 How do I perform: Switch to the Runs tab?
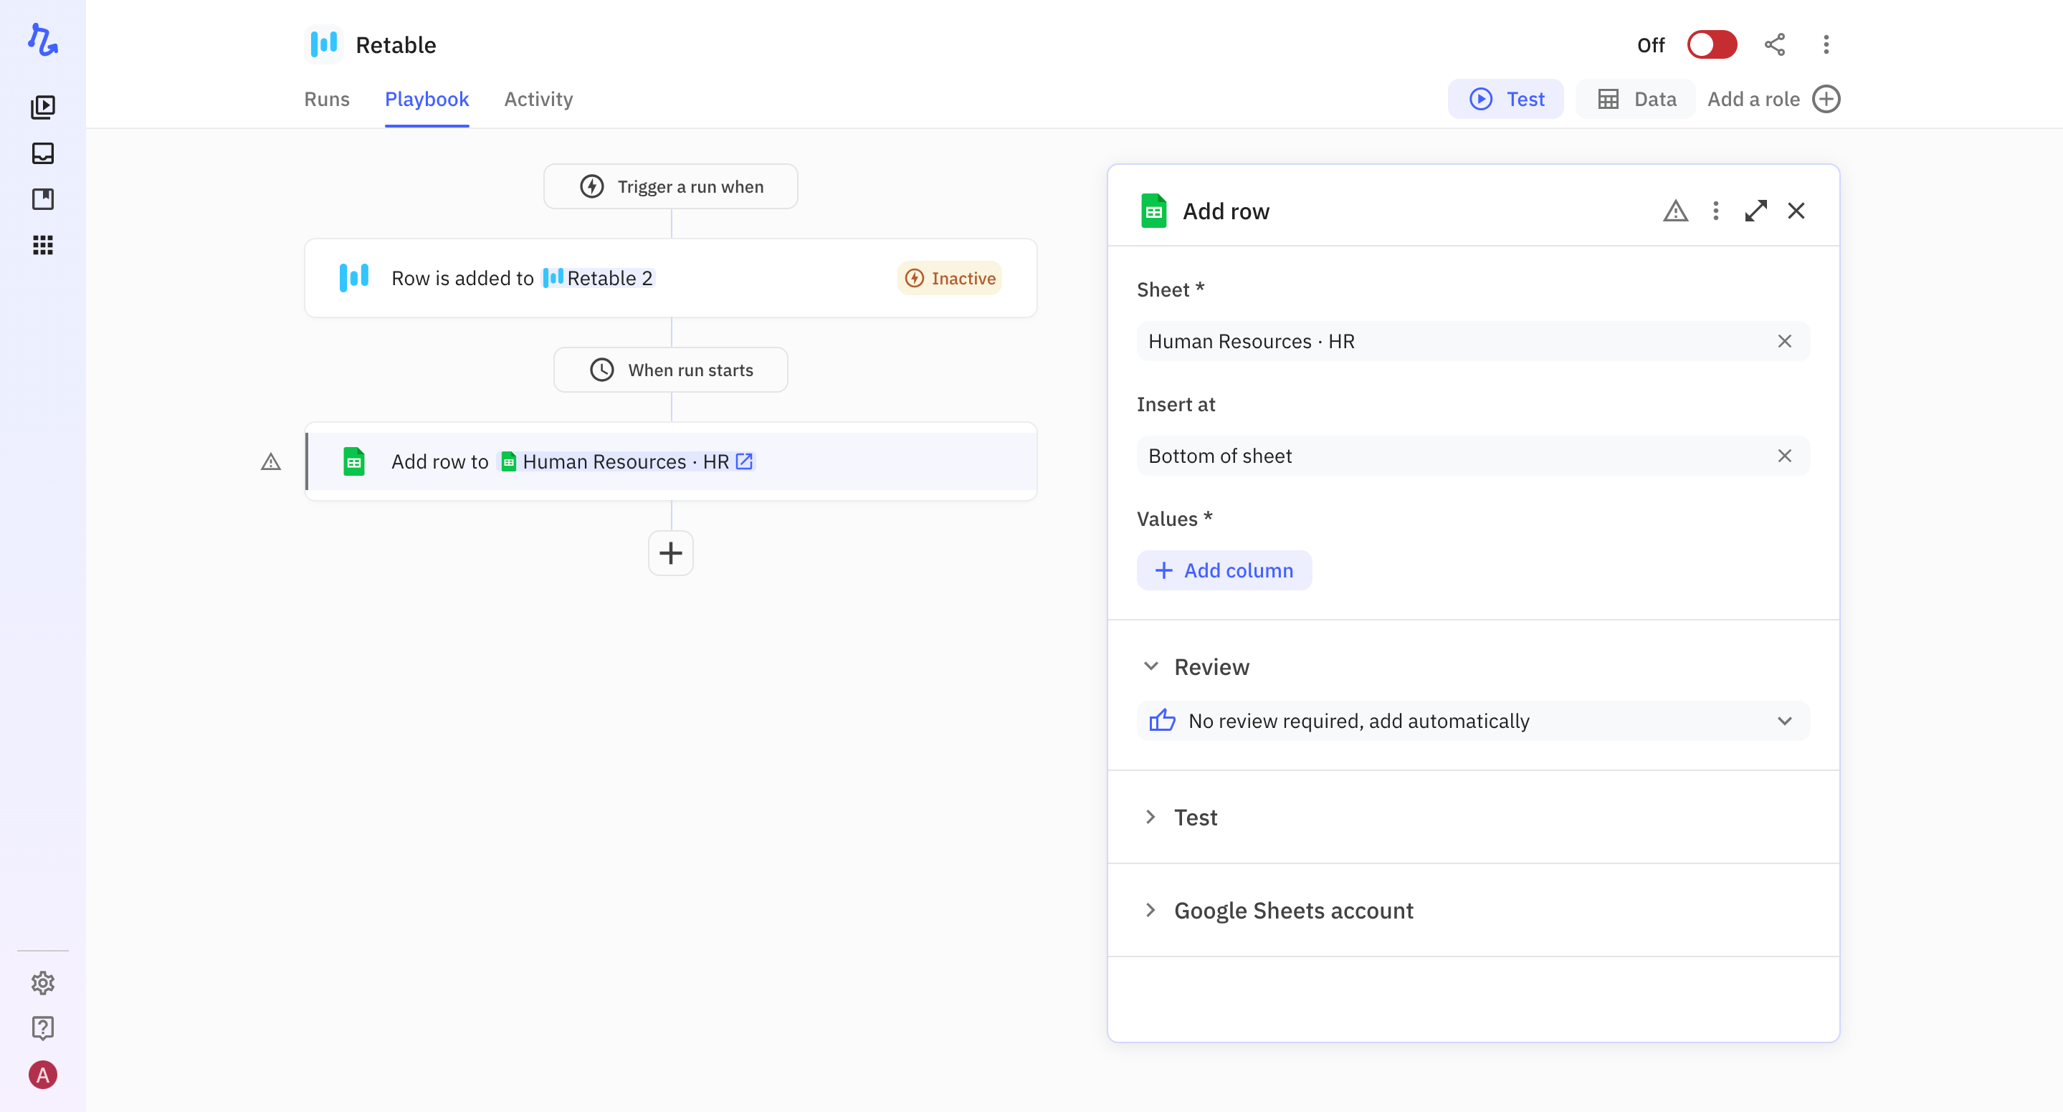tap(327, 100)
